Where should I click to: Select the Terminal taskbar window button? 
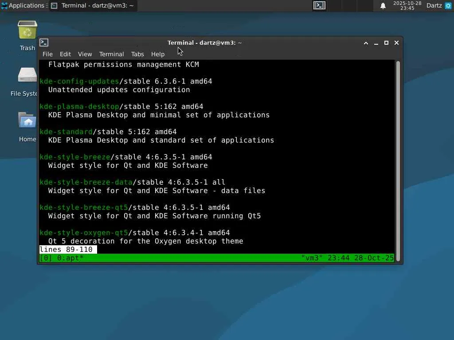[93, 5]
